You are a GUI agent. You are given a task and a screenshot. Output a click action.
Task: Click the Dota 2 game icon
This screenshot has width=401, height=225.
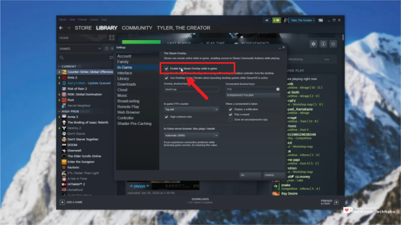point(64,78)
